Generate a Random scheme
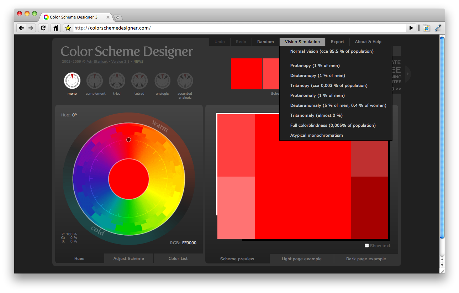This screenshot has width=459, height=293. coord(265,42)
